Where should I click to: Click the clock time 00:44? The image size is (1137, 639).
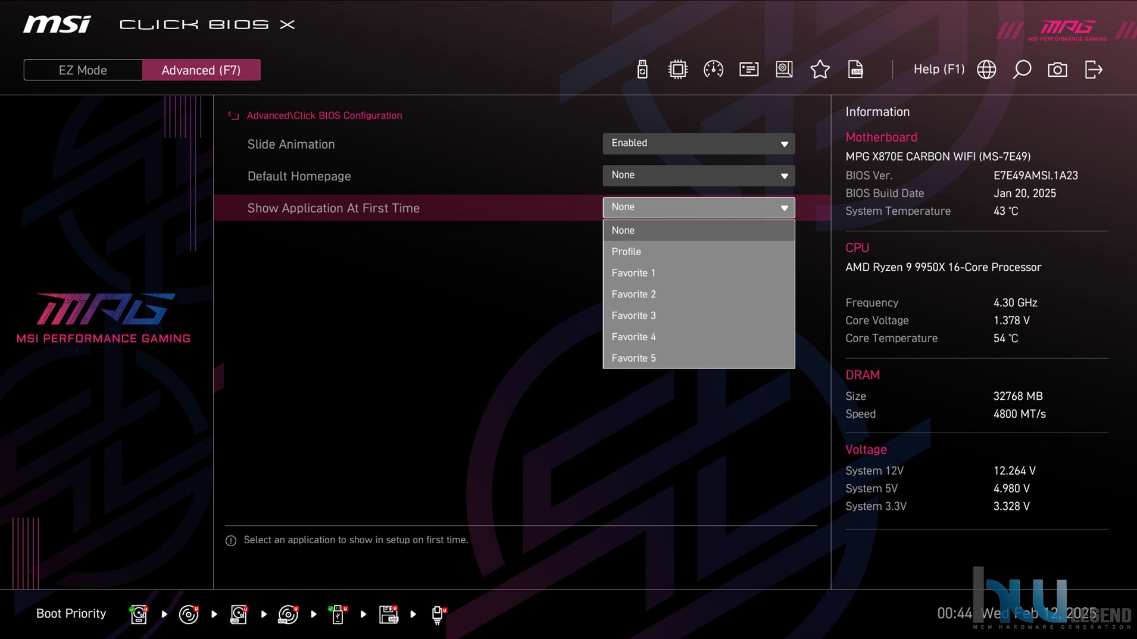click(955, 613)
